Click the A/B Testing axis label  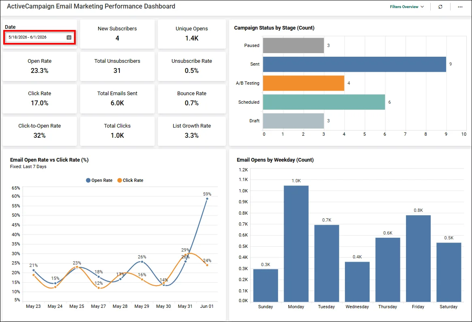point(247,83)
